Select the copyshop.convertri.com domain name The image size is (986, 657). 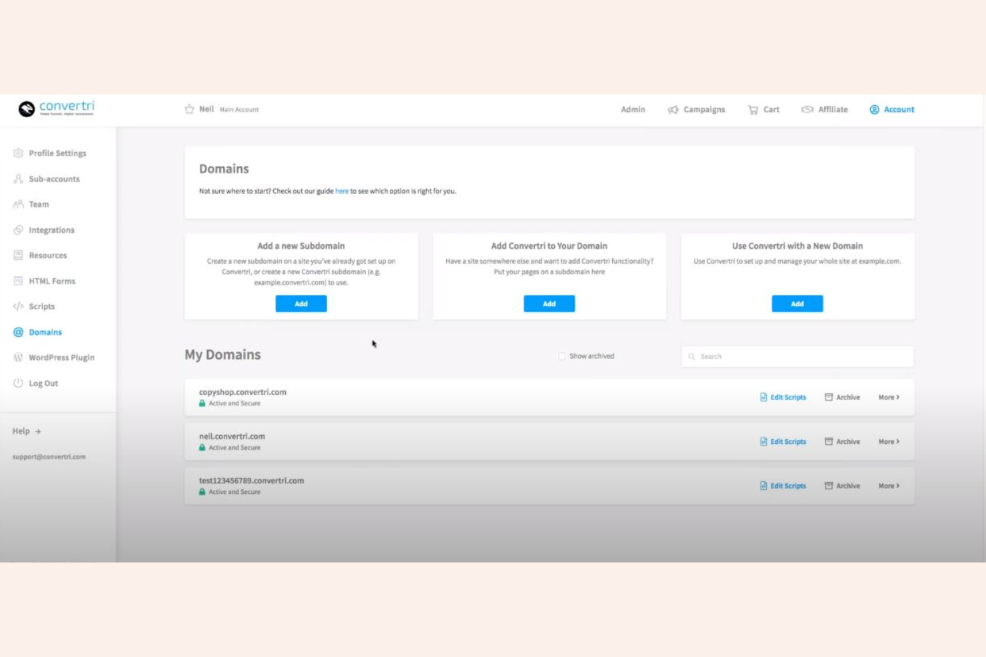243,392
